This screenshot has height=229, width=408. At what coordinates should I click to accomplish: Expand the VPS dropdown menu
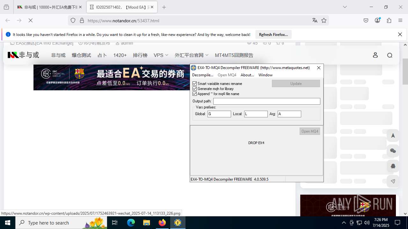(x=161, y=55)
